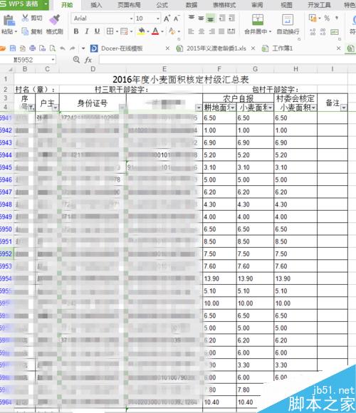Screen dimensions: 356x413
Task: Click the distributed alignment icon
Action: point(231,31)
